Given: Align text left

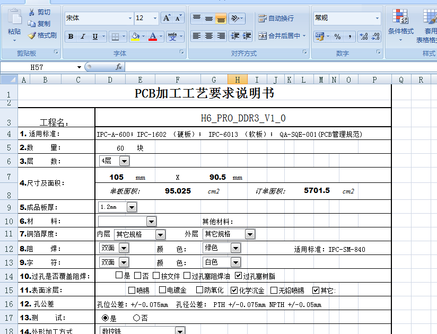Looking at the screenshot, I should pyautogui.click(x=197, y=36).
